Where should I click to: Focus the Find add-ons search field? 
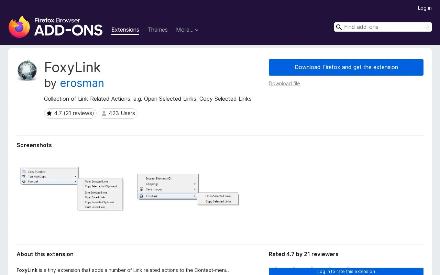click(383, 27)
